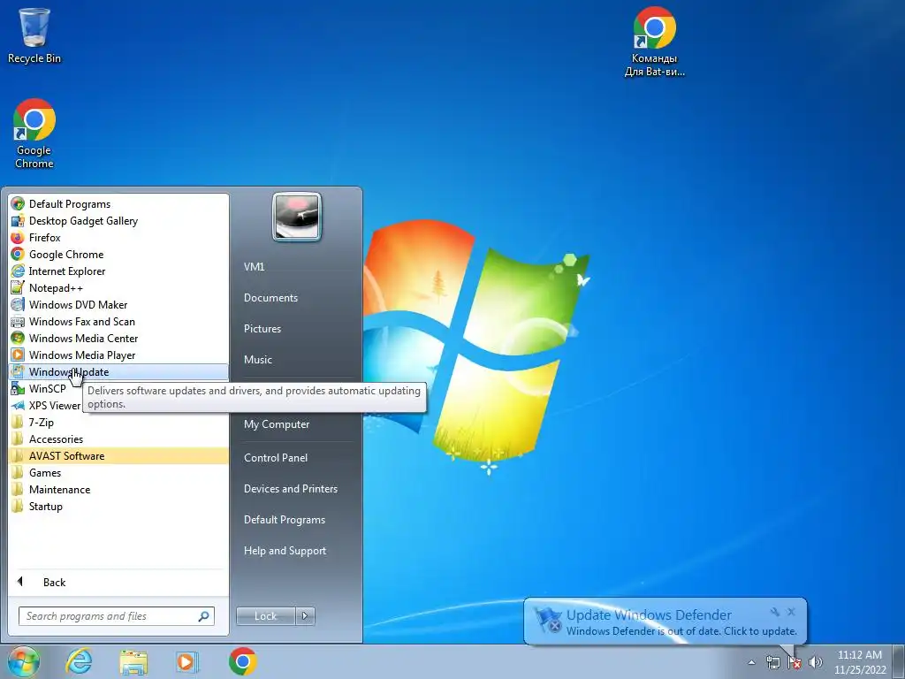Click the volume speaker tray icon
Screen dimensions: 905x679
[816, 662]
